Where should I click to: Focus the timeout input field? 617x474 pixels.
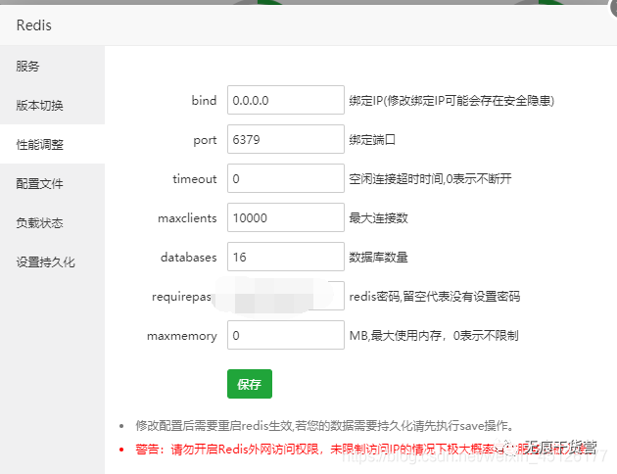tap(286, 178)
